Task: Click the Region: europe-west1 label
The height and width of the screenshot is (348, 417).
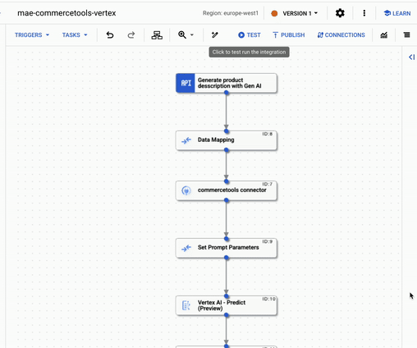Action: tap(231, 13)
